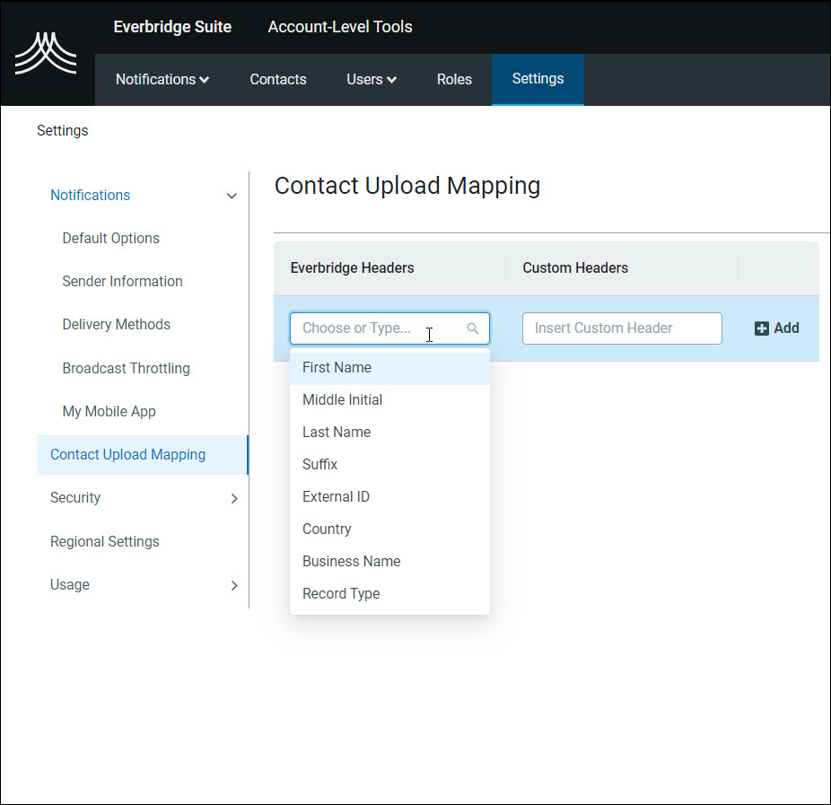Open the Users dropdown menu
Screen dimensions: 831x805
372,80
